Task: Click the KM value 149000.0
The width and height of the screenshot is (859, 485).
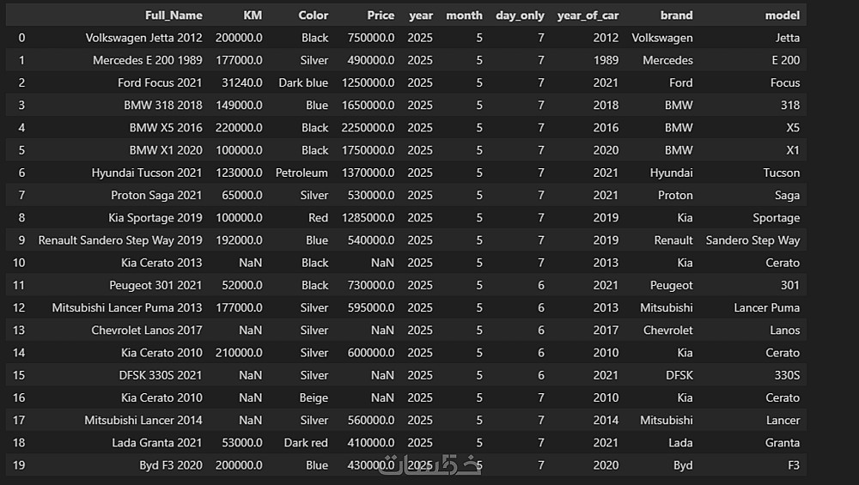Action: pos(239,105)
